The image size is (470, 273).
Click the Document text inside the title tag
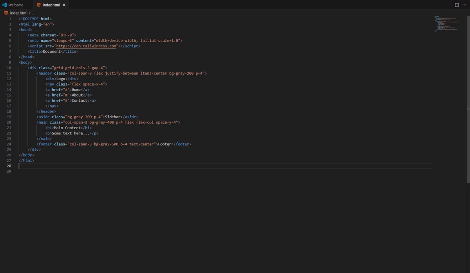51,51
